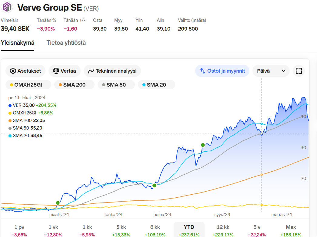Click the Alin value 39,10
Viewport: 317px width, 237px height.
[x=164, y=29]
